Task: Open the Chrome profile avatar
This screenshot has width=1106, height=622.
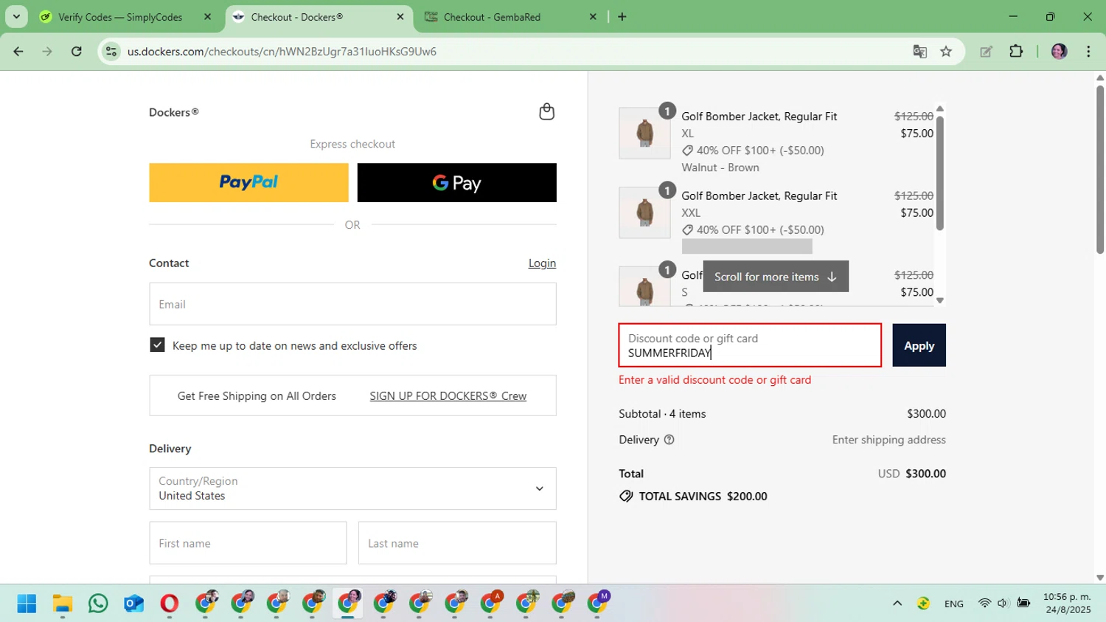Action: (x=1060, y=52)
